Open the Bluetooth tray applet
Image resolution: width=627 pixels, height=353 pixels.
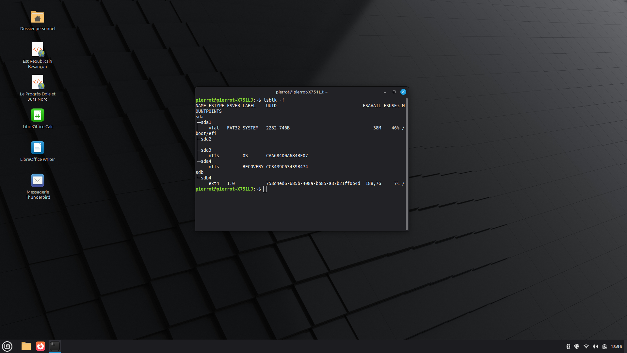568,346
